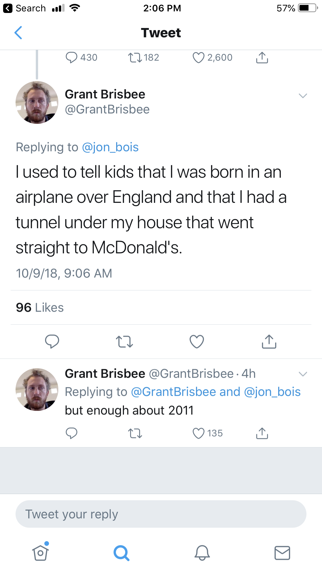The width and height of the screenshot is (322, 572).
Task: Go to the Home tab in bottom bar
Action: point(40,553)
